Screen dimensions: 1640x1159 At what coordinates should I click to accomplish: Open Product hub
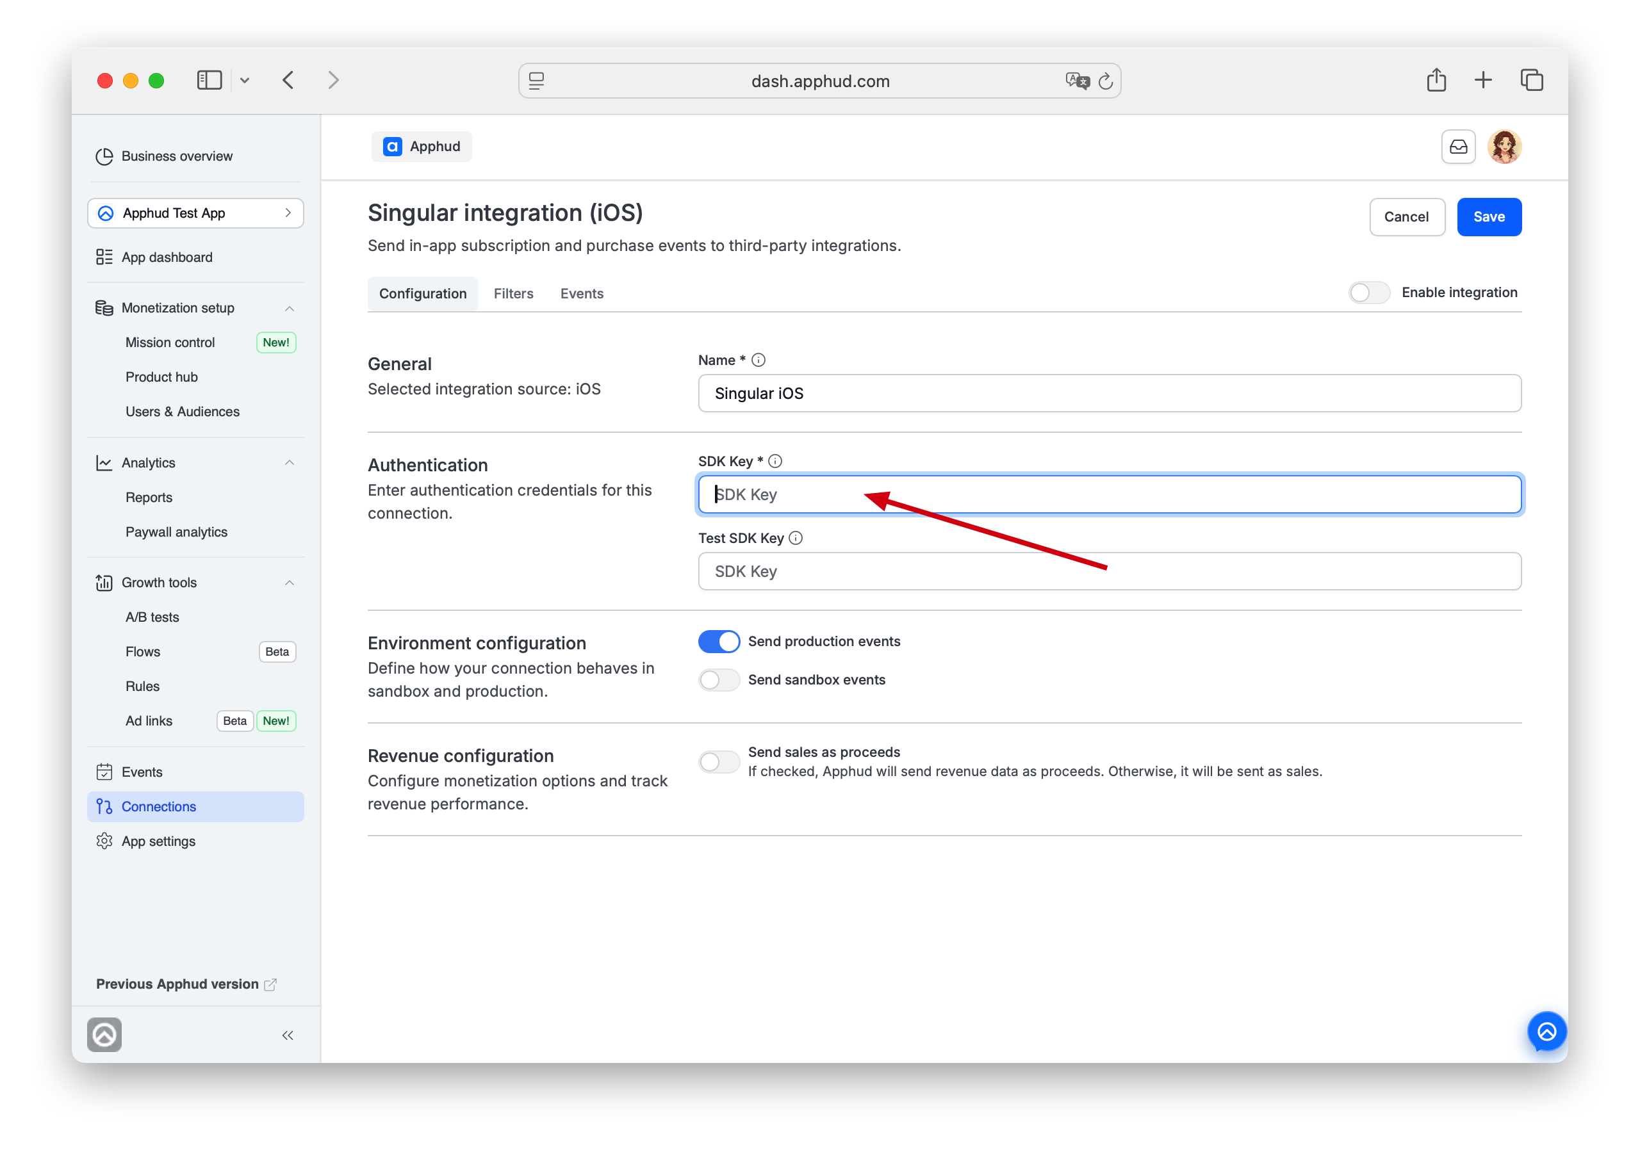point(161,377)
